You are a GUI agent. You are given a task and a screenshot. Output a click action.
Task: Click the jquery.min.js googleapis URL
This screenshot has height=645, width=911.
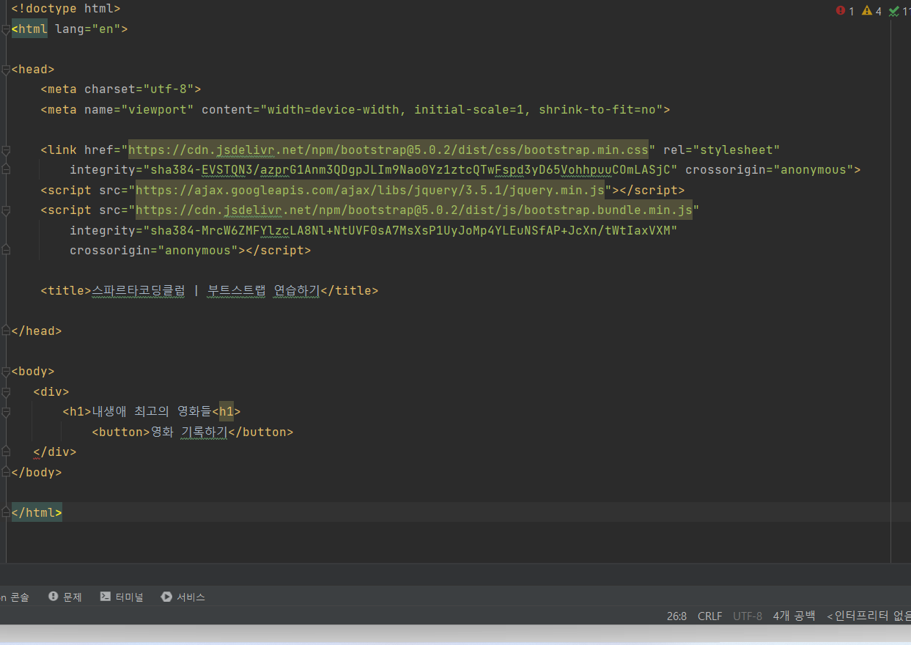tap(370, 191)
